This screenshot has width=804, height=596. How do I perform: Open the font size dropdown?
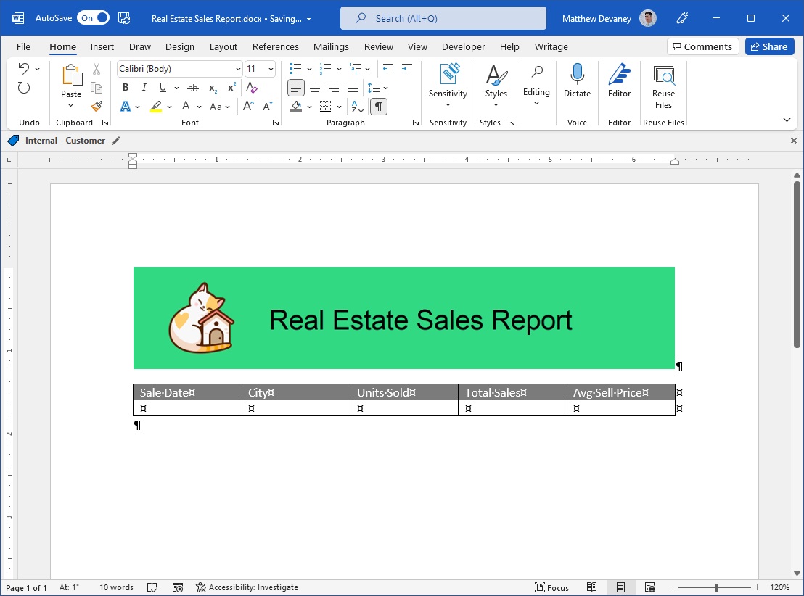(272, 68)
